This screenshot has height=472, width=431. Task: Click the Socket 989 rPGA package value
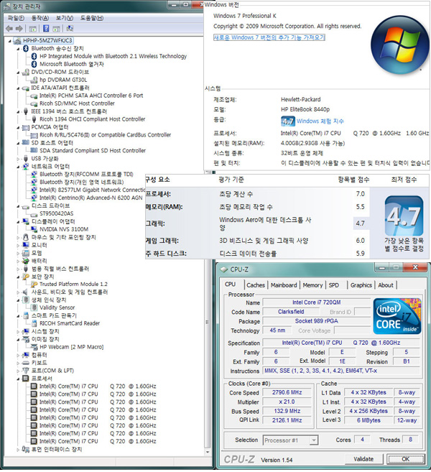(316, 321)
